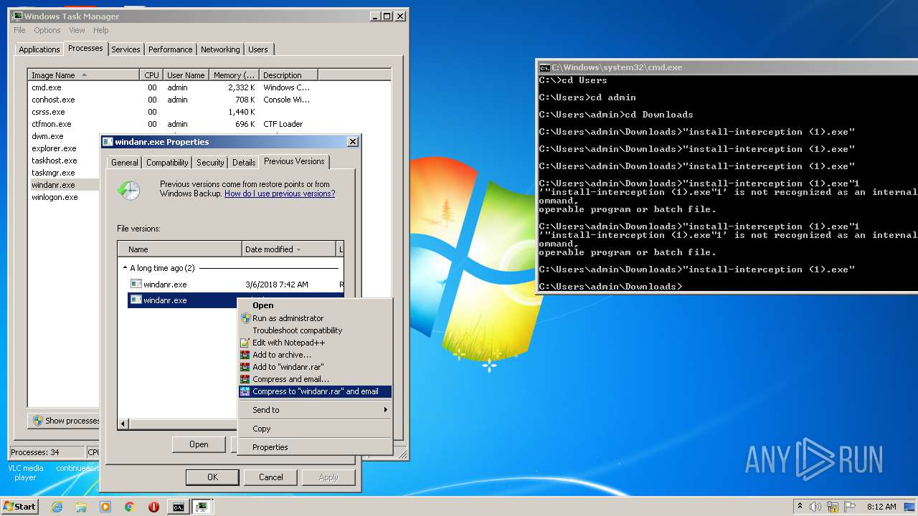Click the Run as administrator shield icon
918x516 pixels.
click(x=245, y=318)
